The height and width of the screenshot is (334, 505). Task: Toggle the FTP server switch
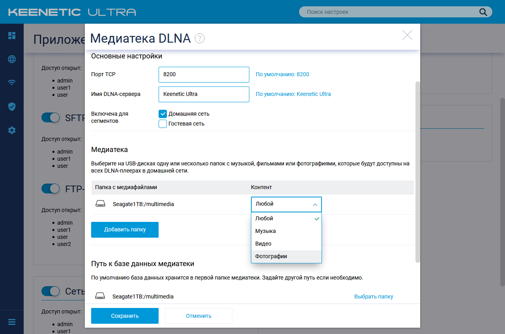tap(50, 189)
